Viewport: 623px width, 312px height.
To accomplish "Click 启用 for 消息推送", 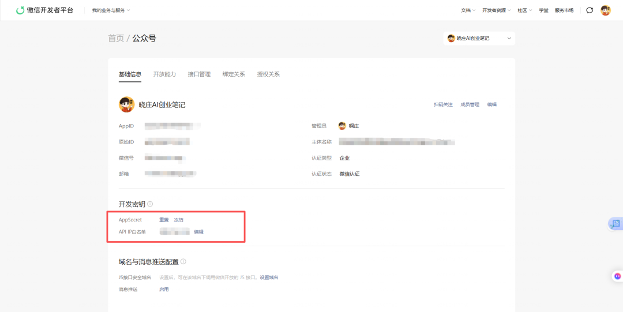I will click(x=164, y=290).
